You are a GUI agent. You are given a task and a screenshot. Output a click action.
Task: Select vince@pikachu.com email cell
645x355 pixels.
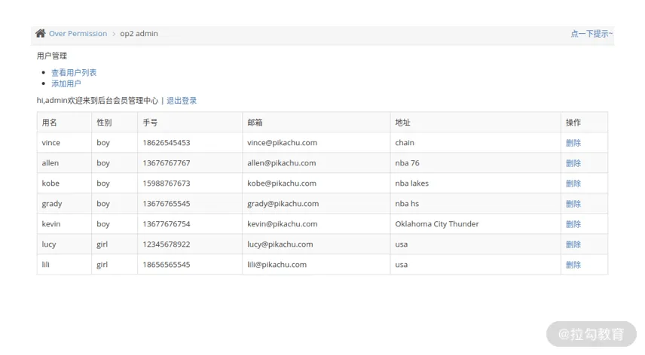[x=316, y=143]
